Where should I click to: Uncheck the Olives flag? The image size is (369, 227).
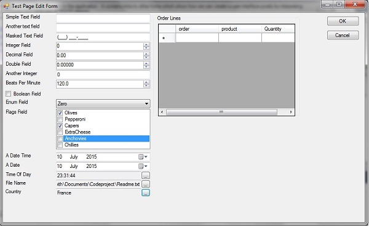(60, 113)
